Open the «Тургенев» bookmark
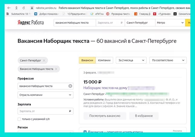Viewport: 195px width, 137px height. 162,14
